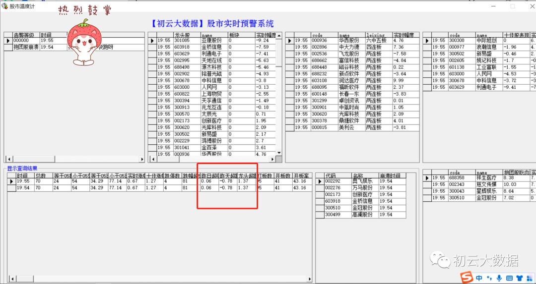Select the 鼎捷软件 cell

click(352, 121)
